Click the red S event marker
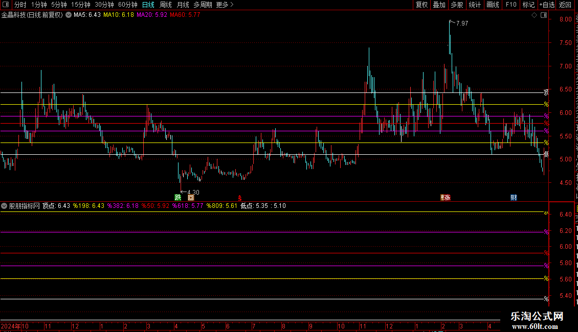Image resolution: width=578 pixels, height=332 pixels. click(x=239, y=198)
